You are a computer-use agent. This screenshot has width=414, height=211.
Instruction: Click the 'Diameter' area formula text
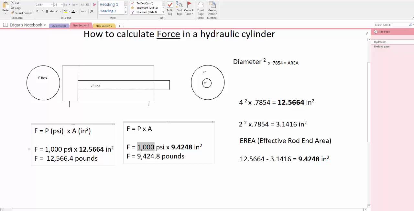(x=266, y=62)
